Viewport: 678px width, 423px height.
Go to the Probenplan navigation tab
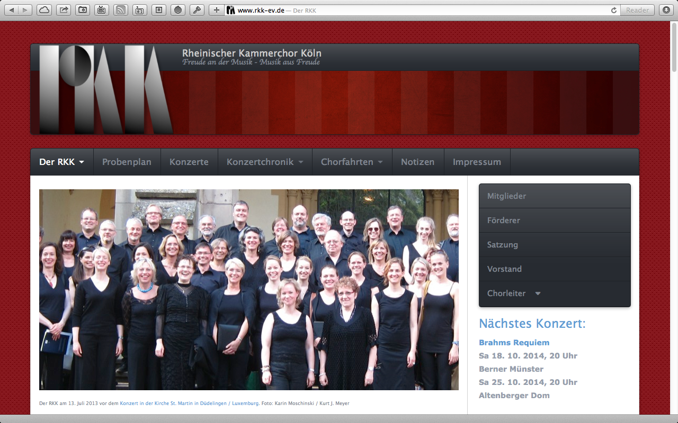pos(127,162)
